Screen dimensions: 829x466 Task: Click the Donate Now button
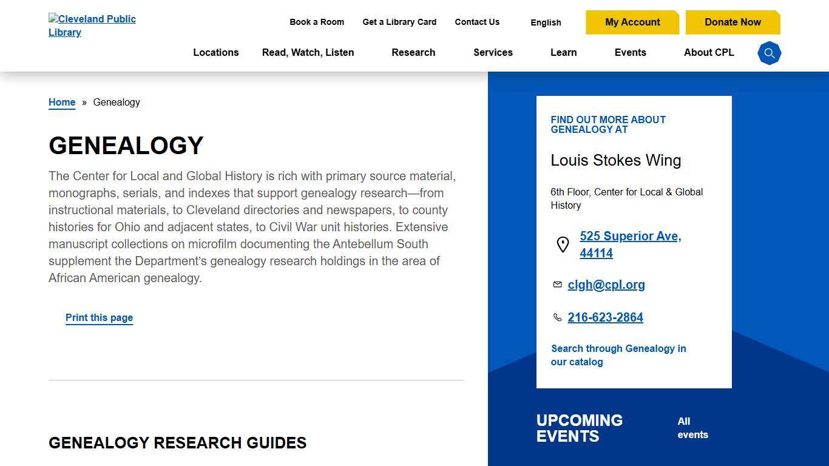click(x=733, y=22)
